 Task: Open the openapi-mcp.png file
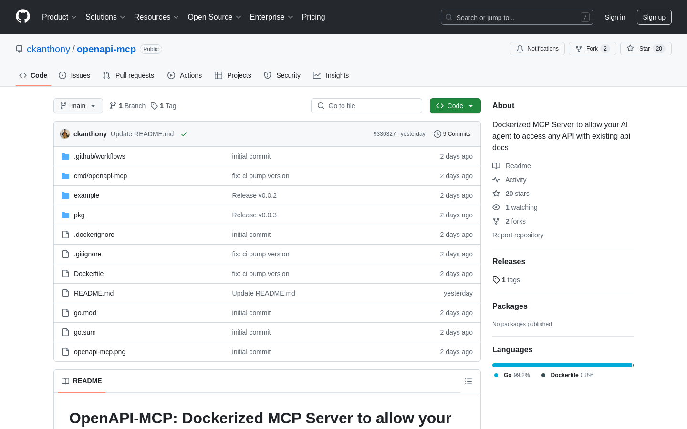[100, 352]
